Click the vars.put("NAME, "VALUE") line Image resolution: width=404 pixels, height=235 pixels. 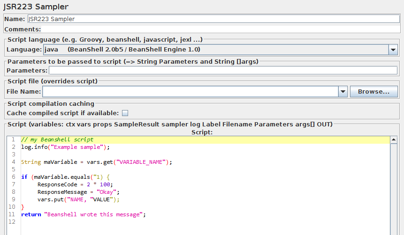pos(79,199)
